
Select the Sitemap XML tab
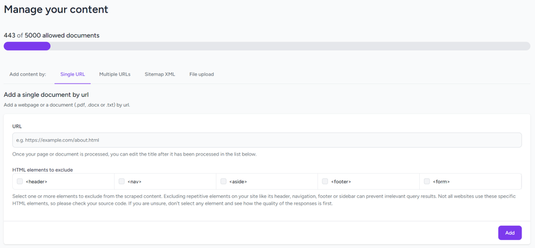160,74
